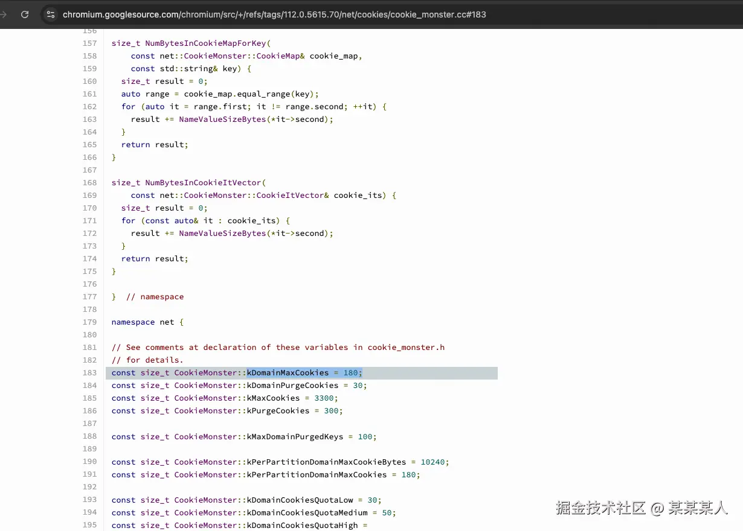Screen dimensions: 743x531
Task: Open line number 179 link
Action: coord(89,322)
